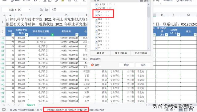Uncheck the 362 value checkbox
Screen dimensions: 197x112
(96, 15)
